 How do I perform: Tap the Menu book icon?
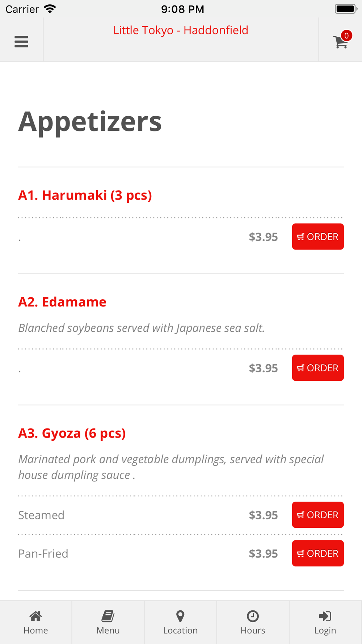point(108,616)
